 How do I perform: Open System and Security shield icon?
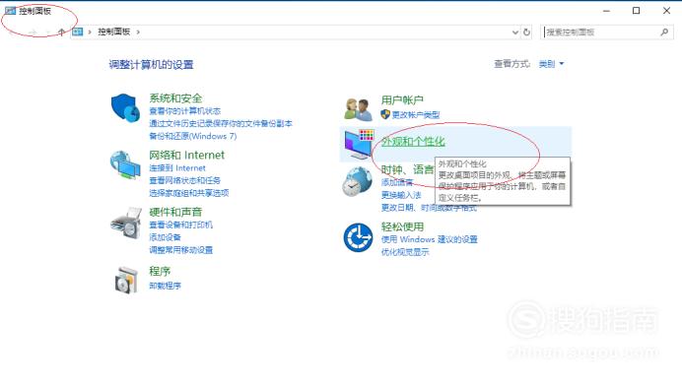click(126, 107)
